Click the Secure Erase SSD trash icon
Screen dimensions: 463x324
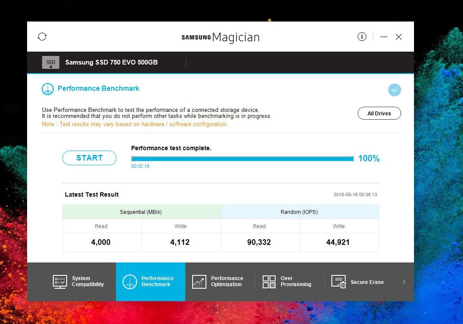click(x=338, y=282)
